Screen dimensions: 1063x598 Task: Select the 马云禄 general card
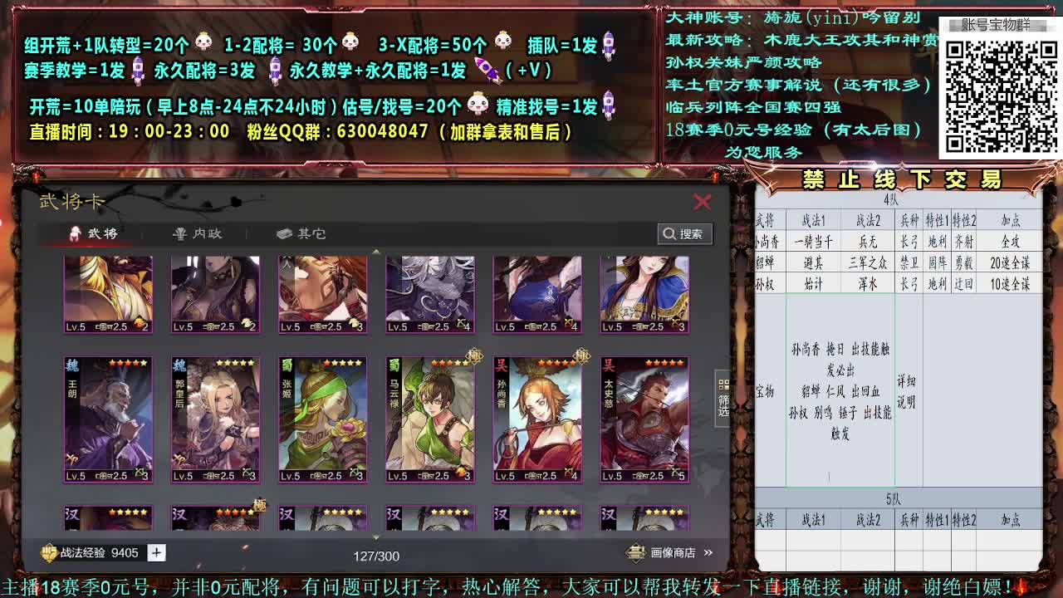point(430,420)
